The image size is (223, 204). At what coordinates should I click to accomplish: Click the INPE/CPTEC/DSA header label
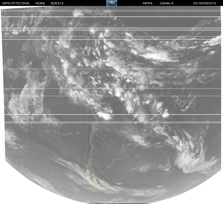(x=16, y=3)
